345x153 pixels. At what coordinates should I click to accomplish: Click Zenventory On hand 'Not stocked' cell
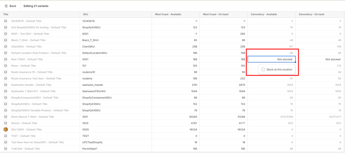319,59
